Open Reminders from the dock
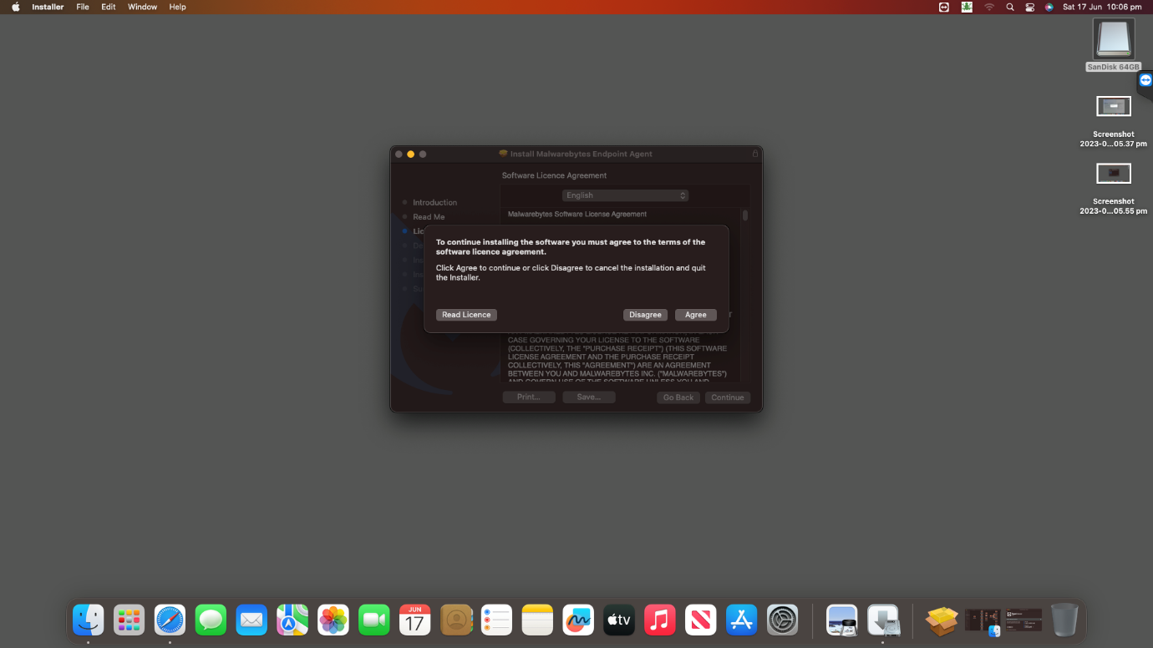 (x=496, y=620)
